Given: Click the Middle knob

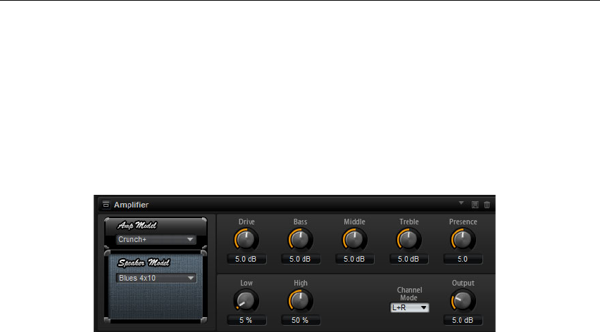Looking at the screenshot, I should click(354, 240).
